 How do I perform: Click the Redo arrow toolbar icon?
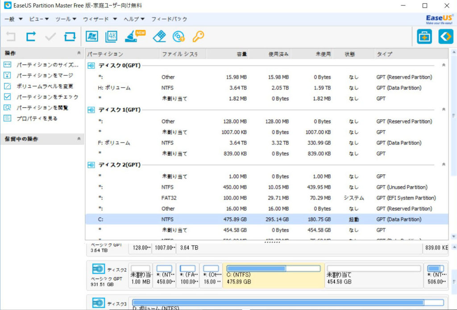coord(31,37)
